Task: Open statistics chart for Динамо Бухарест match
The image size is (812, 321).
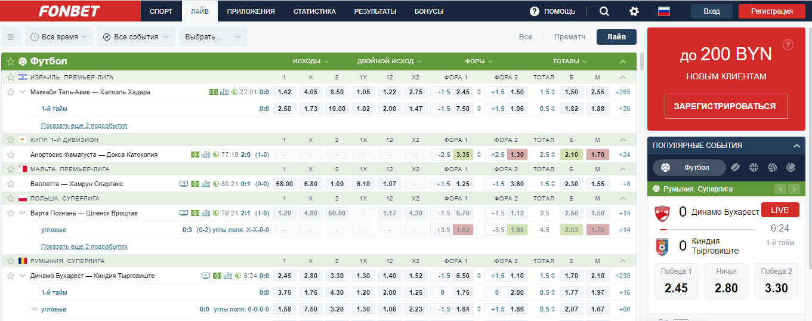Action: [x=227, y=276]
